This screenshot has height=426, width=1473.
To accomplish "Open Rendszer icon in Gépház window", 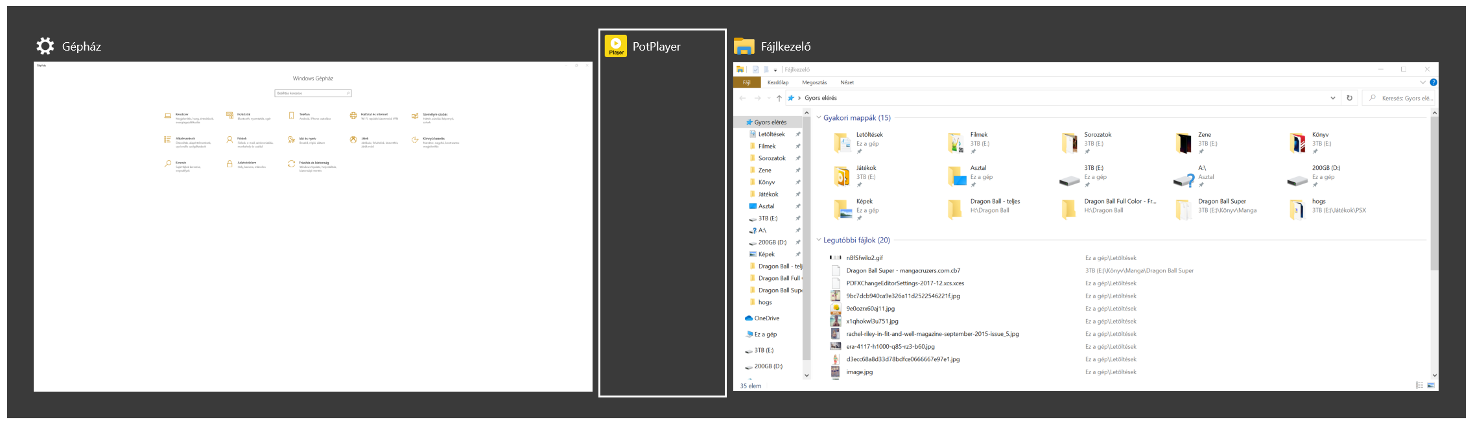I will [x=168, y=116].
